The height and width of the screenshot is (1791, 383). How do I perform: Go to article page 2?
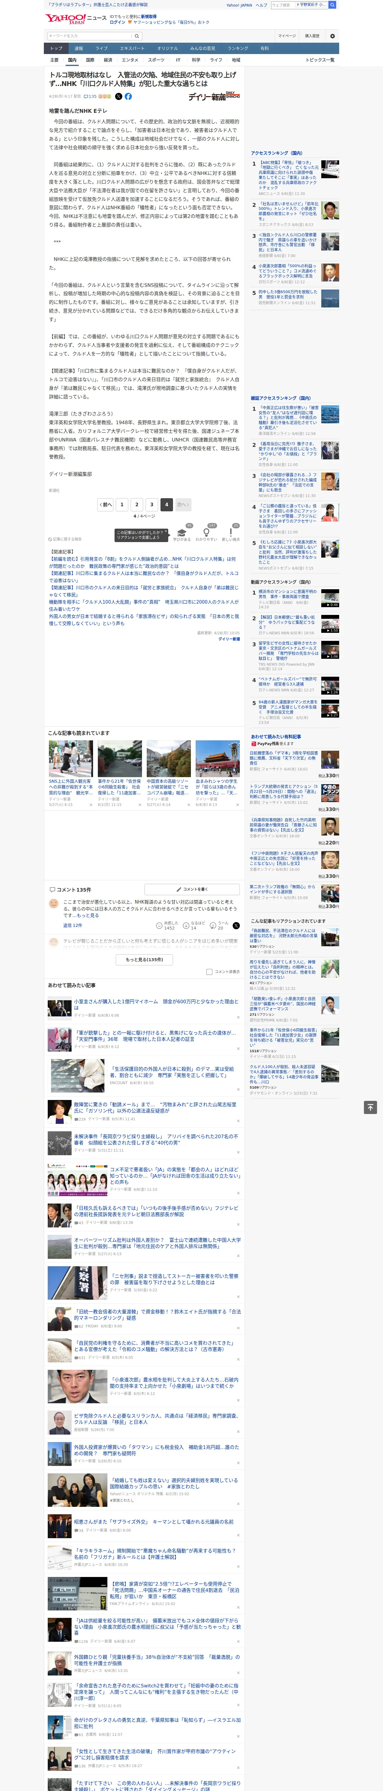137,505
